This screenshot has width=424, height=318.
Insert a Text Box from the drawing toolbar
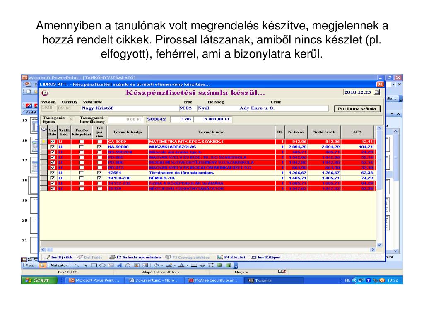click(111, 265)
